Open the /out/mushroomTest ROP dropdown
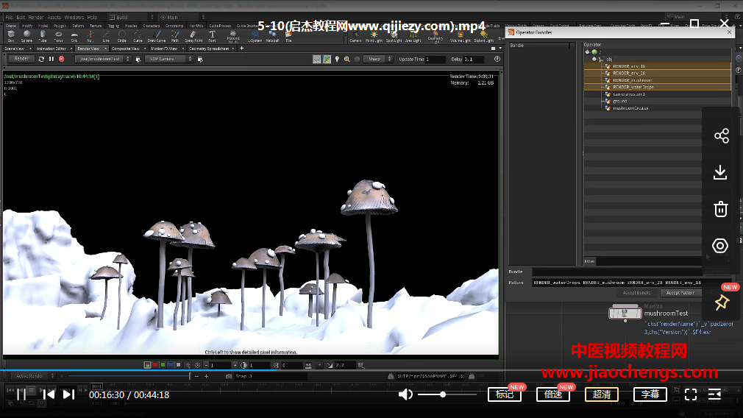743x418 pixels. pos(102,59)
